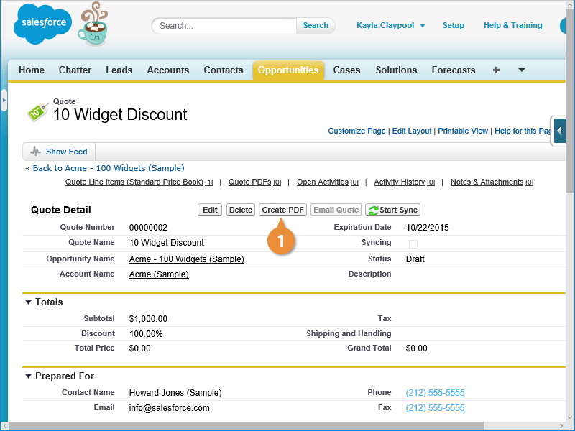Jump to Activity History related list

[404, 182]
